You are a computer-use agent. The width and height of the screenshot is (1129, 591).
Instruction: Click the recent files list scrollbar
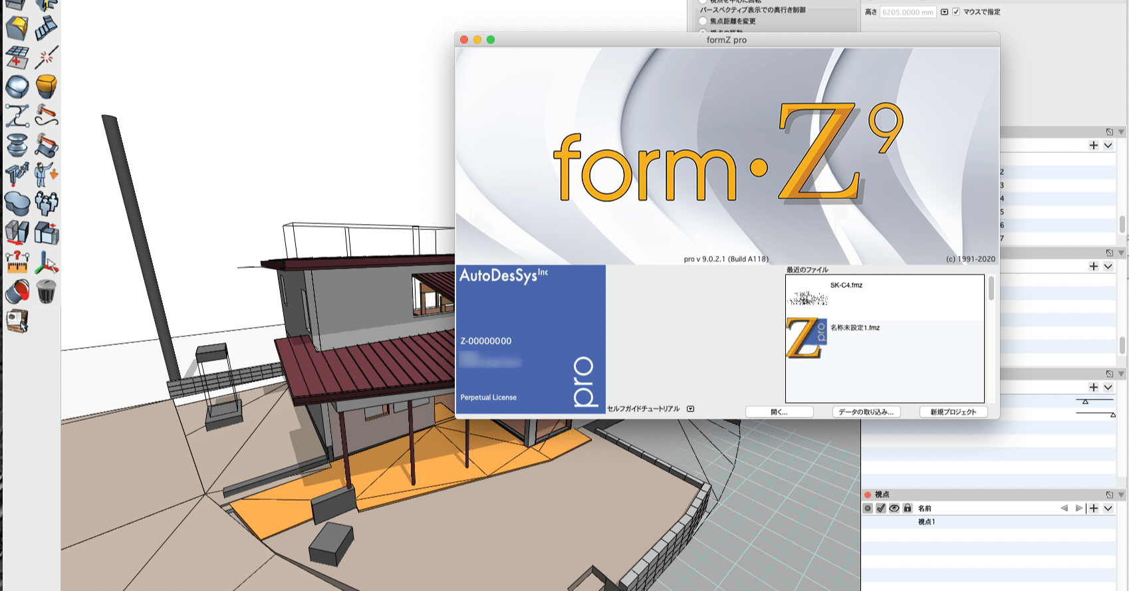click(x=991, y=289)
